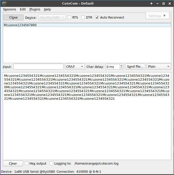This screenshot has height=175, width=174.
Task: Expand the Settings panel
Action: click(x=157, y=16)
